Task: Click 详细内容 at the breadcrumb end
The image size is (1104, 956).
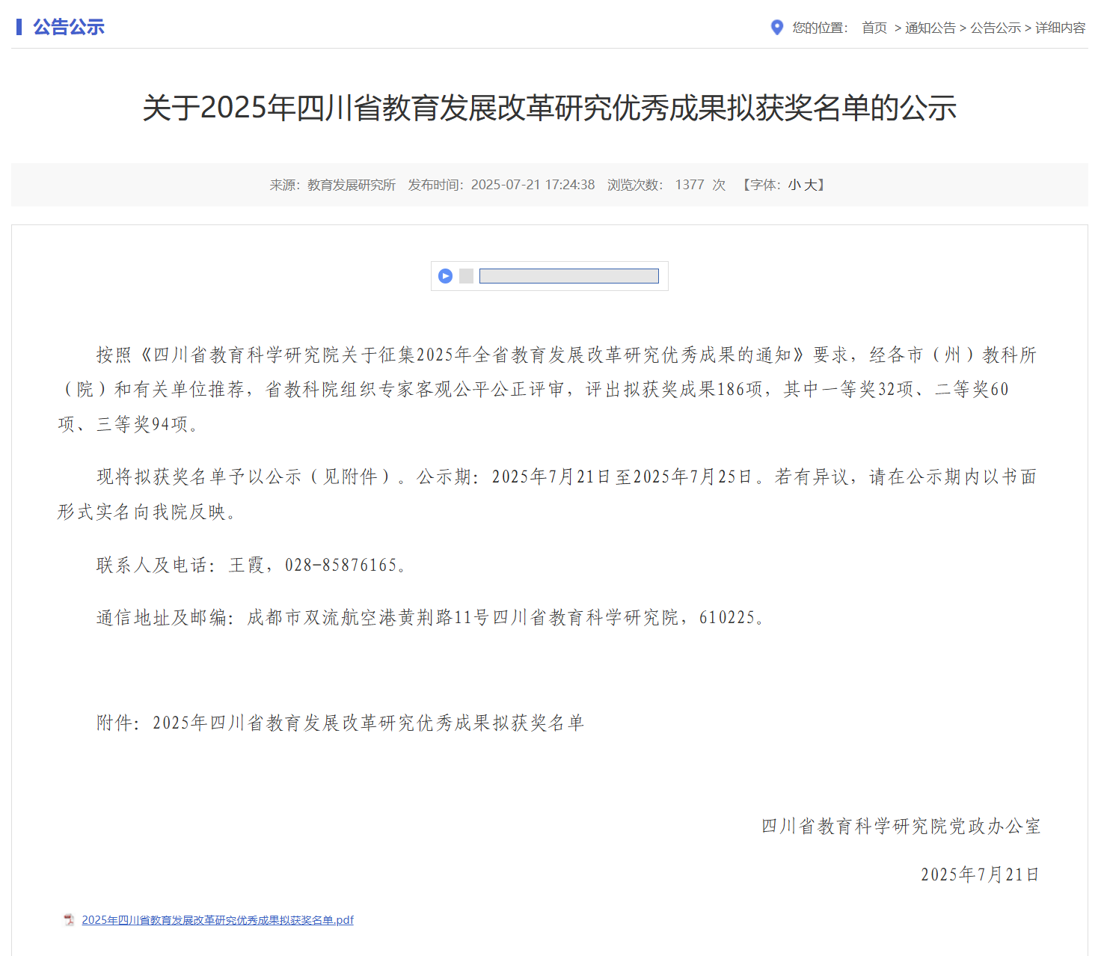Action: coord(1060,28)
